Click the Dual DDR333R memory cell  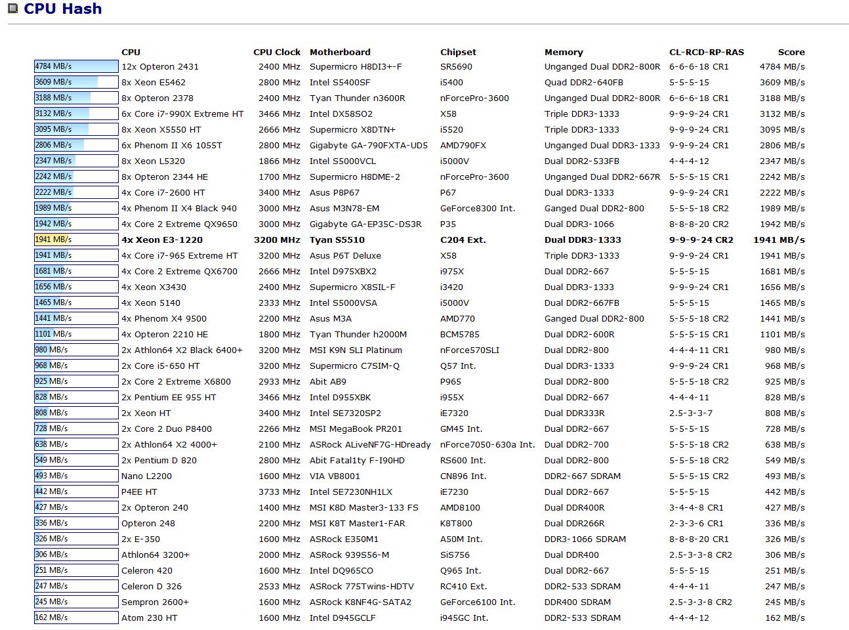[575, 413]
